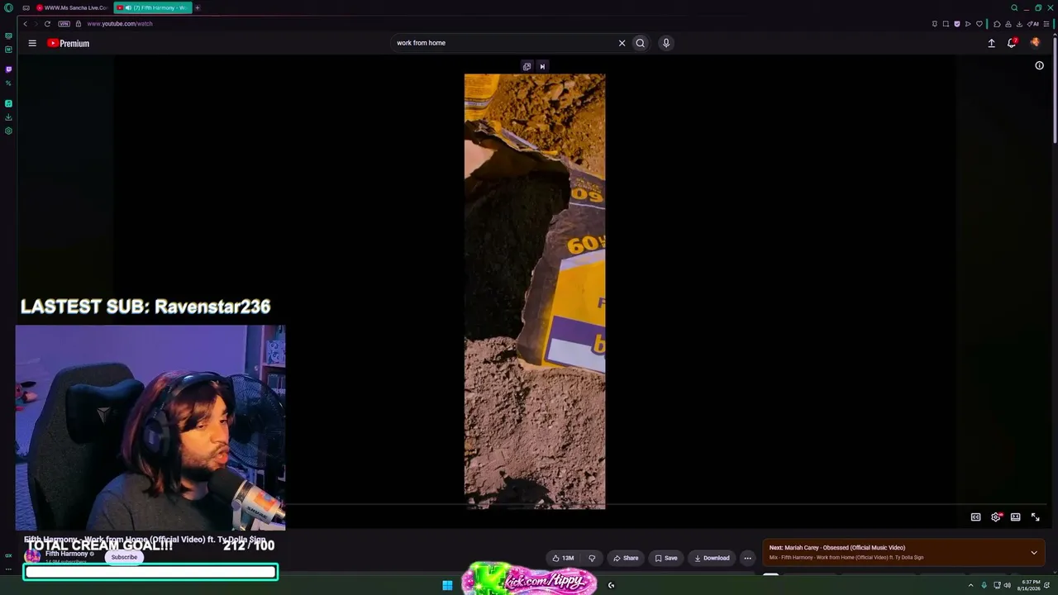1058x595 pixels.
Task: Toggle the ad blocker shield icon
Action: (957, 24)
